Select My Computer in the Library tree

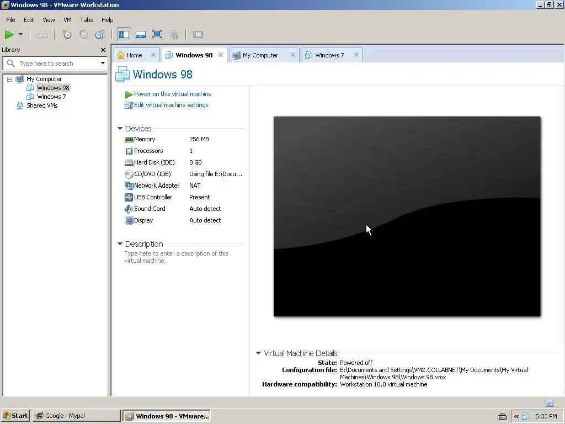pyautogui.click(x=44, y=79)
